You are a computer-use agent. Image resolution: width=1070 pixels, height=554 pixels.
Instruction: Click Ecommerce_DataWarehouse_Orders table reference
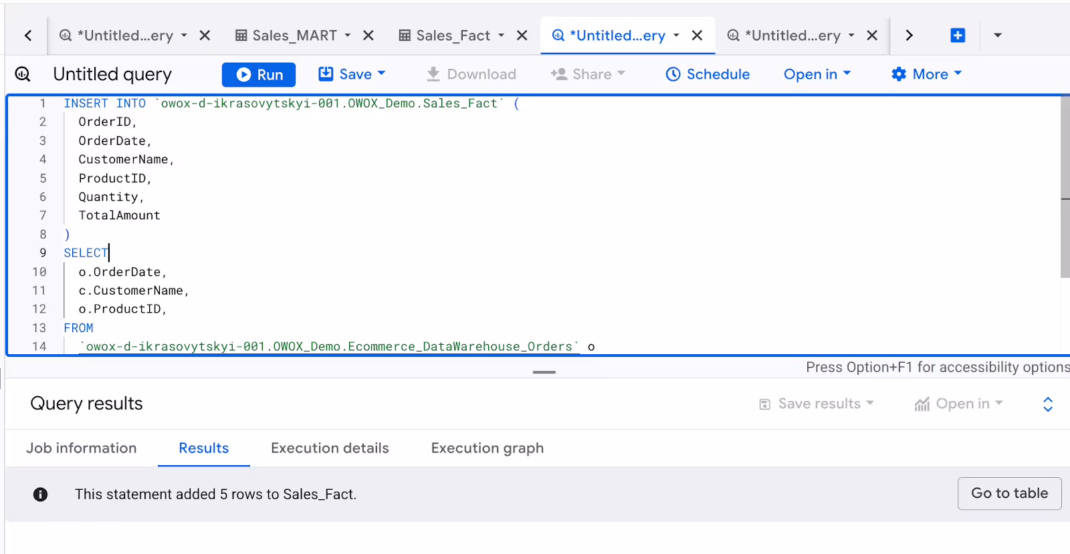tap(330, 347)
